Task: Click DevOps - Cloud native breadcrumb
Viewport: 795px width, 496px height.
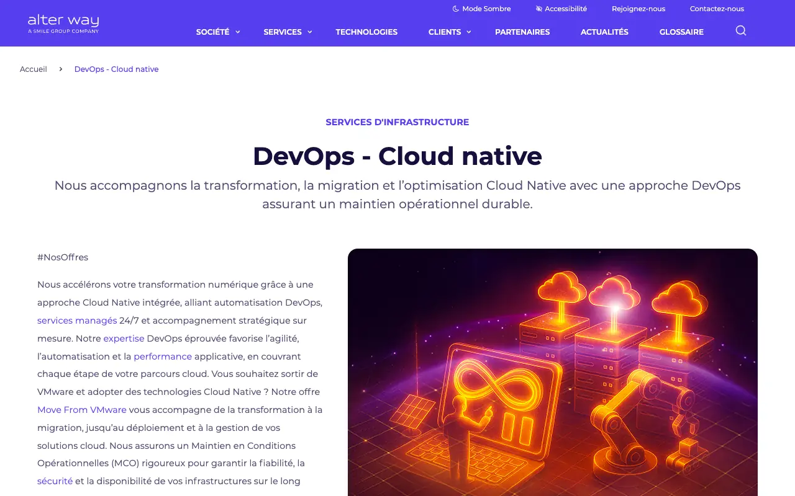Action: [x=116, y=69]
